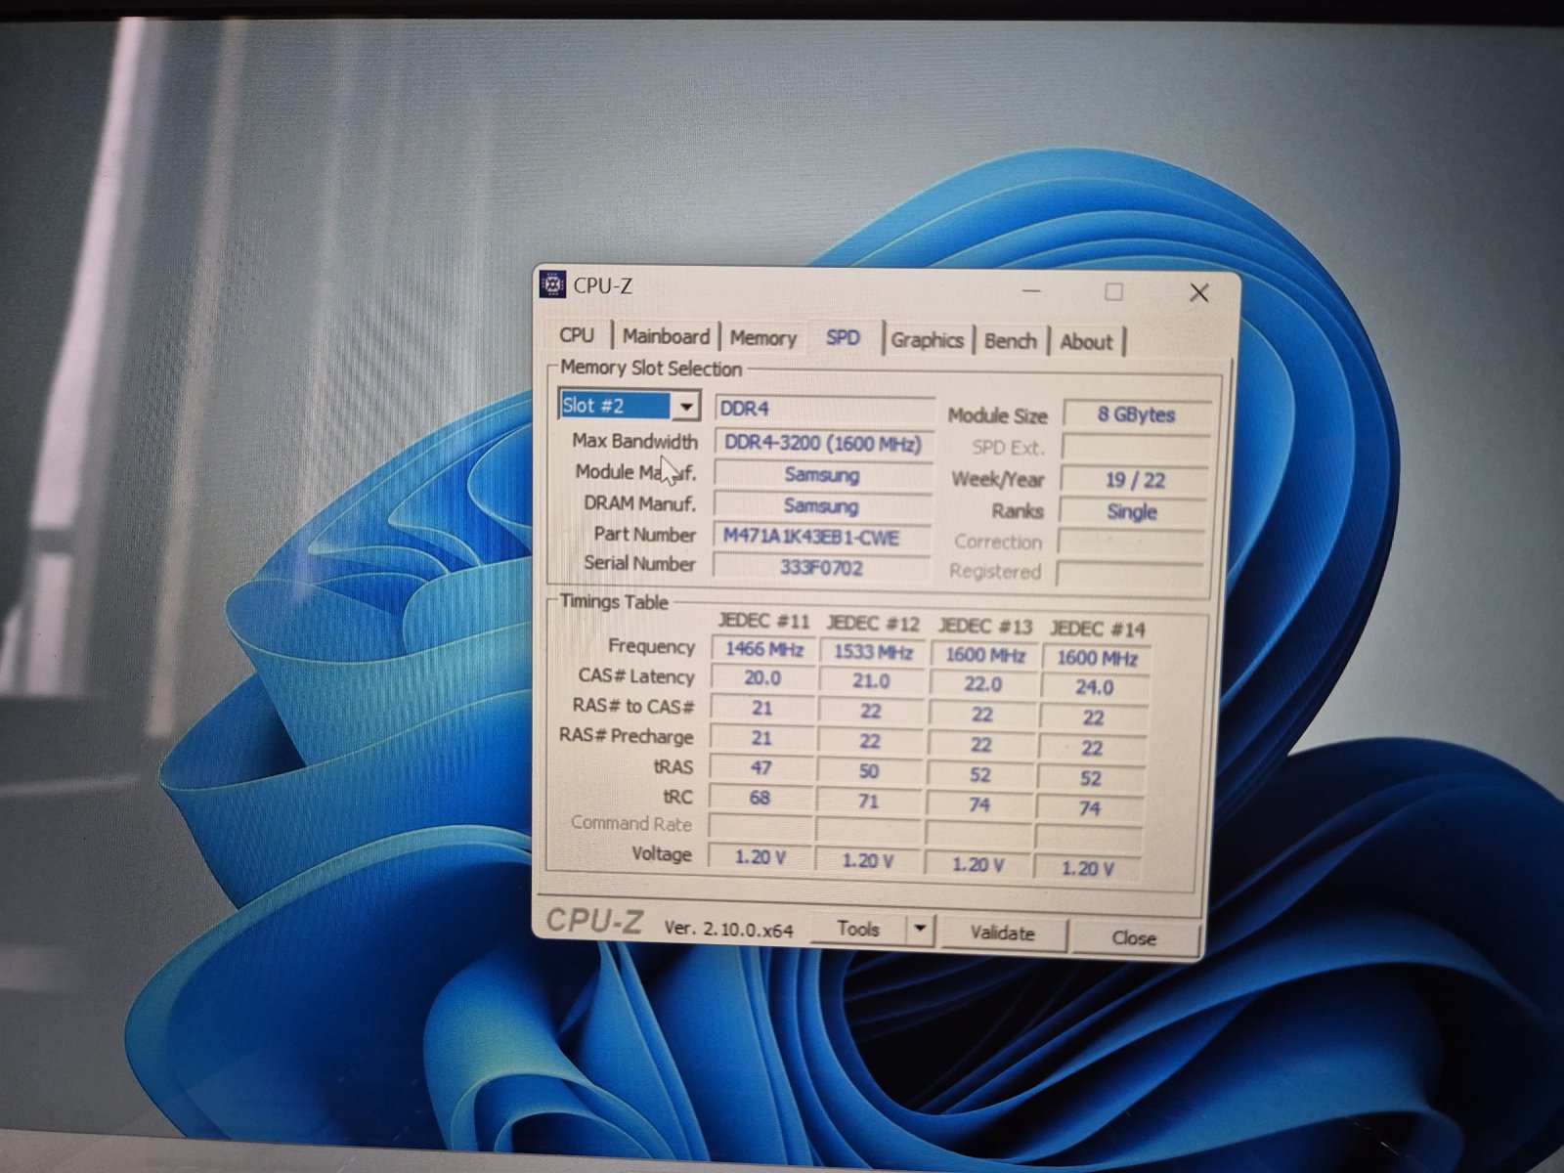Open the Bench tab
Screen dimensions: 1564x1173
point(1010,341)
